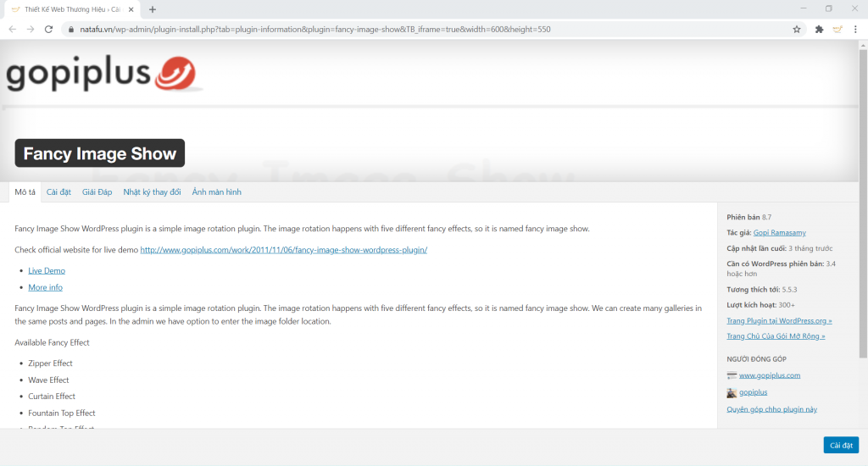Open the Extensions puzzle icon
868x466 pixels.
click(820, 30)
